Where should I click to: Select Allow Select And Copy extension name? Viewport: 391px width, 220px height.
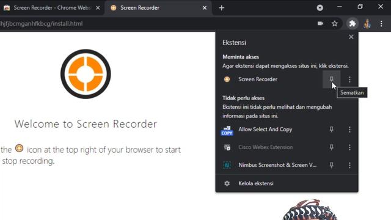(x=265, y=129)
